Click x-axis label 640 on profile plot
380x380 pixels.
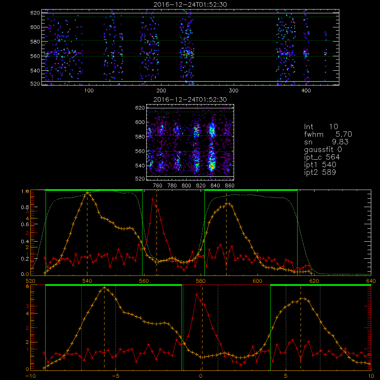[x=371, y=281]
